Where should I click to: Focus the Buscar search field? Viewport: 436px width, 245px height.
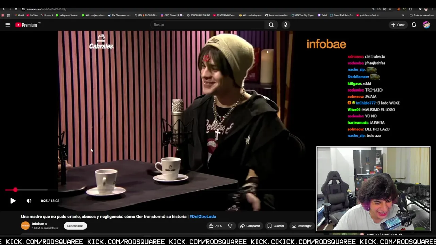point(208,25)
